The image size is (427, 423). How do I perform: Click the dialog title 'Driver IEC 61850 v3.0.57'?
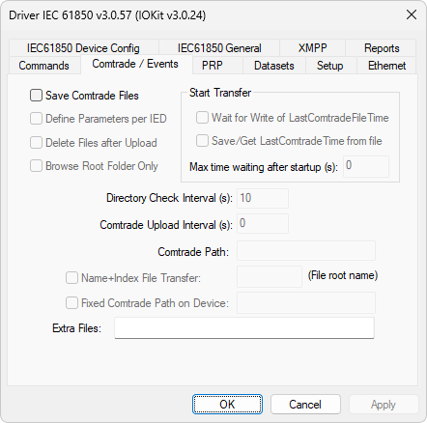[71, 15]
